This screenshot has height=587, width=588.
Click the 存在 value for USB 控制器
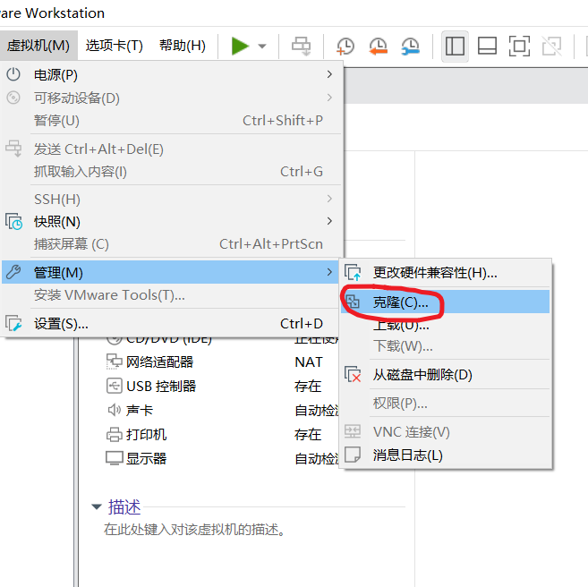[x=308, y=386]
